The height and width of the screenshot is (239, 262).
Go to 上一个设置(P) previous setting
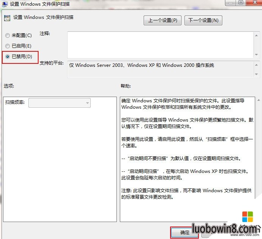click(x=163, y=20)
